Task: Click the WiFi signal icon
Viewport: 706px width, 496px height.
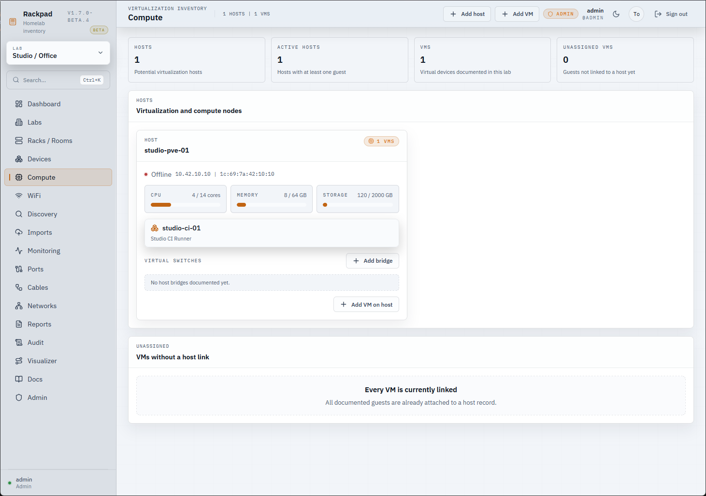Action: [19, 196]
